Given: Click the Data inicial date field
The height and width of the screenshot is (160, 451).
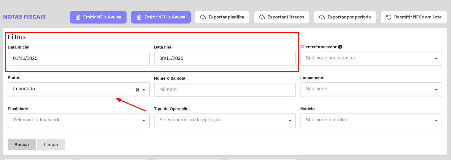Looking at the screenshot, I should point(79,59).
